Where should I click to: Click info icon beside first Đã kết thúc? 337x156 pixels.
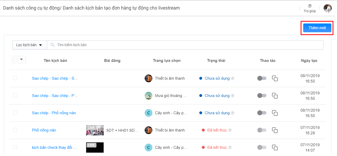coord(230,130)
